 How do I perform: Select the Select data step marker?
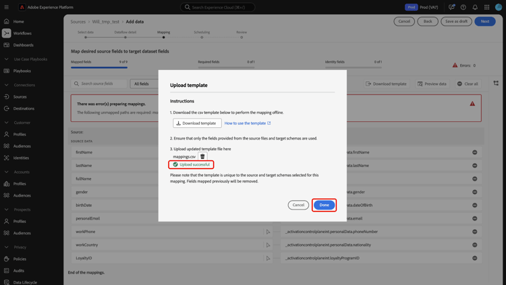tap(86, 38)
